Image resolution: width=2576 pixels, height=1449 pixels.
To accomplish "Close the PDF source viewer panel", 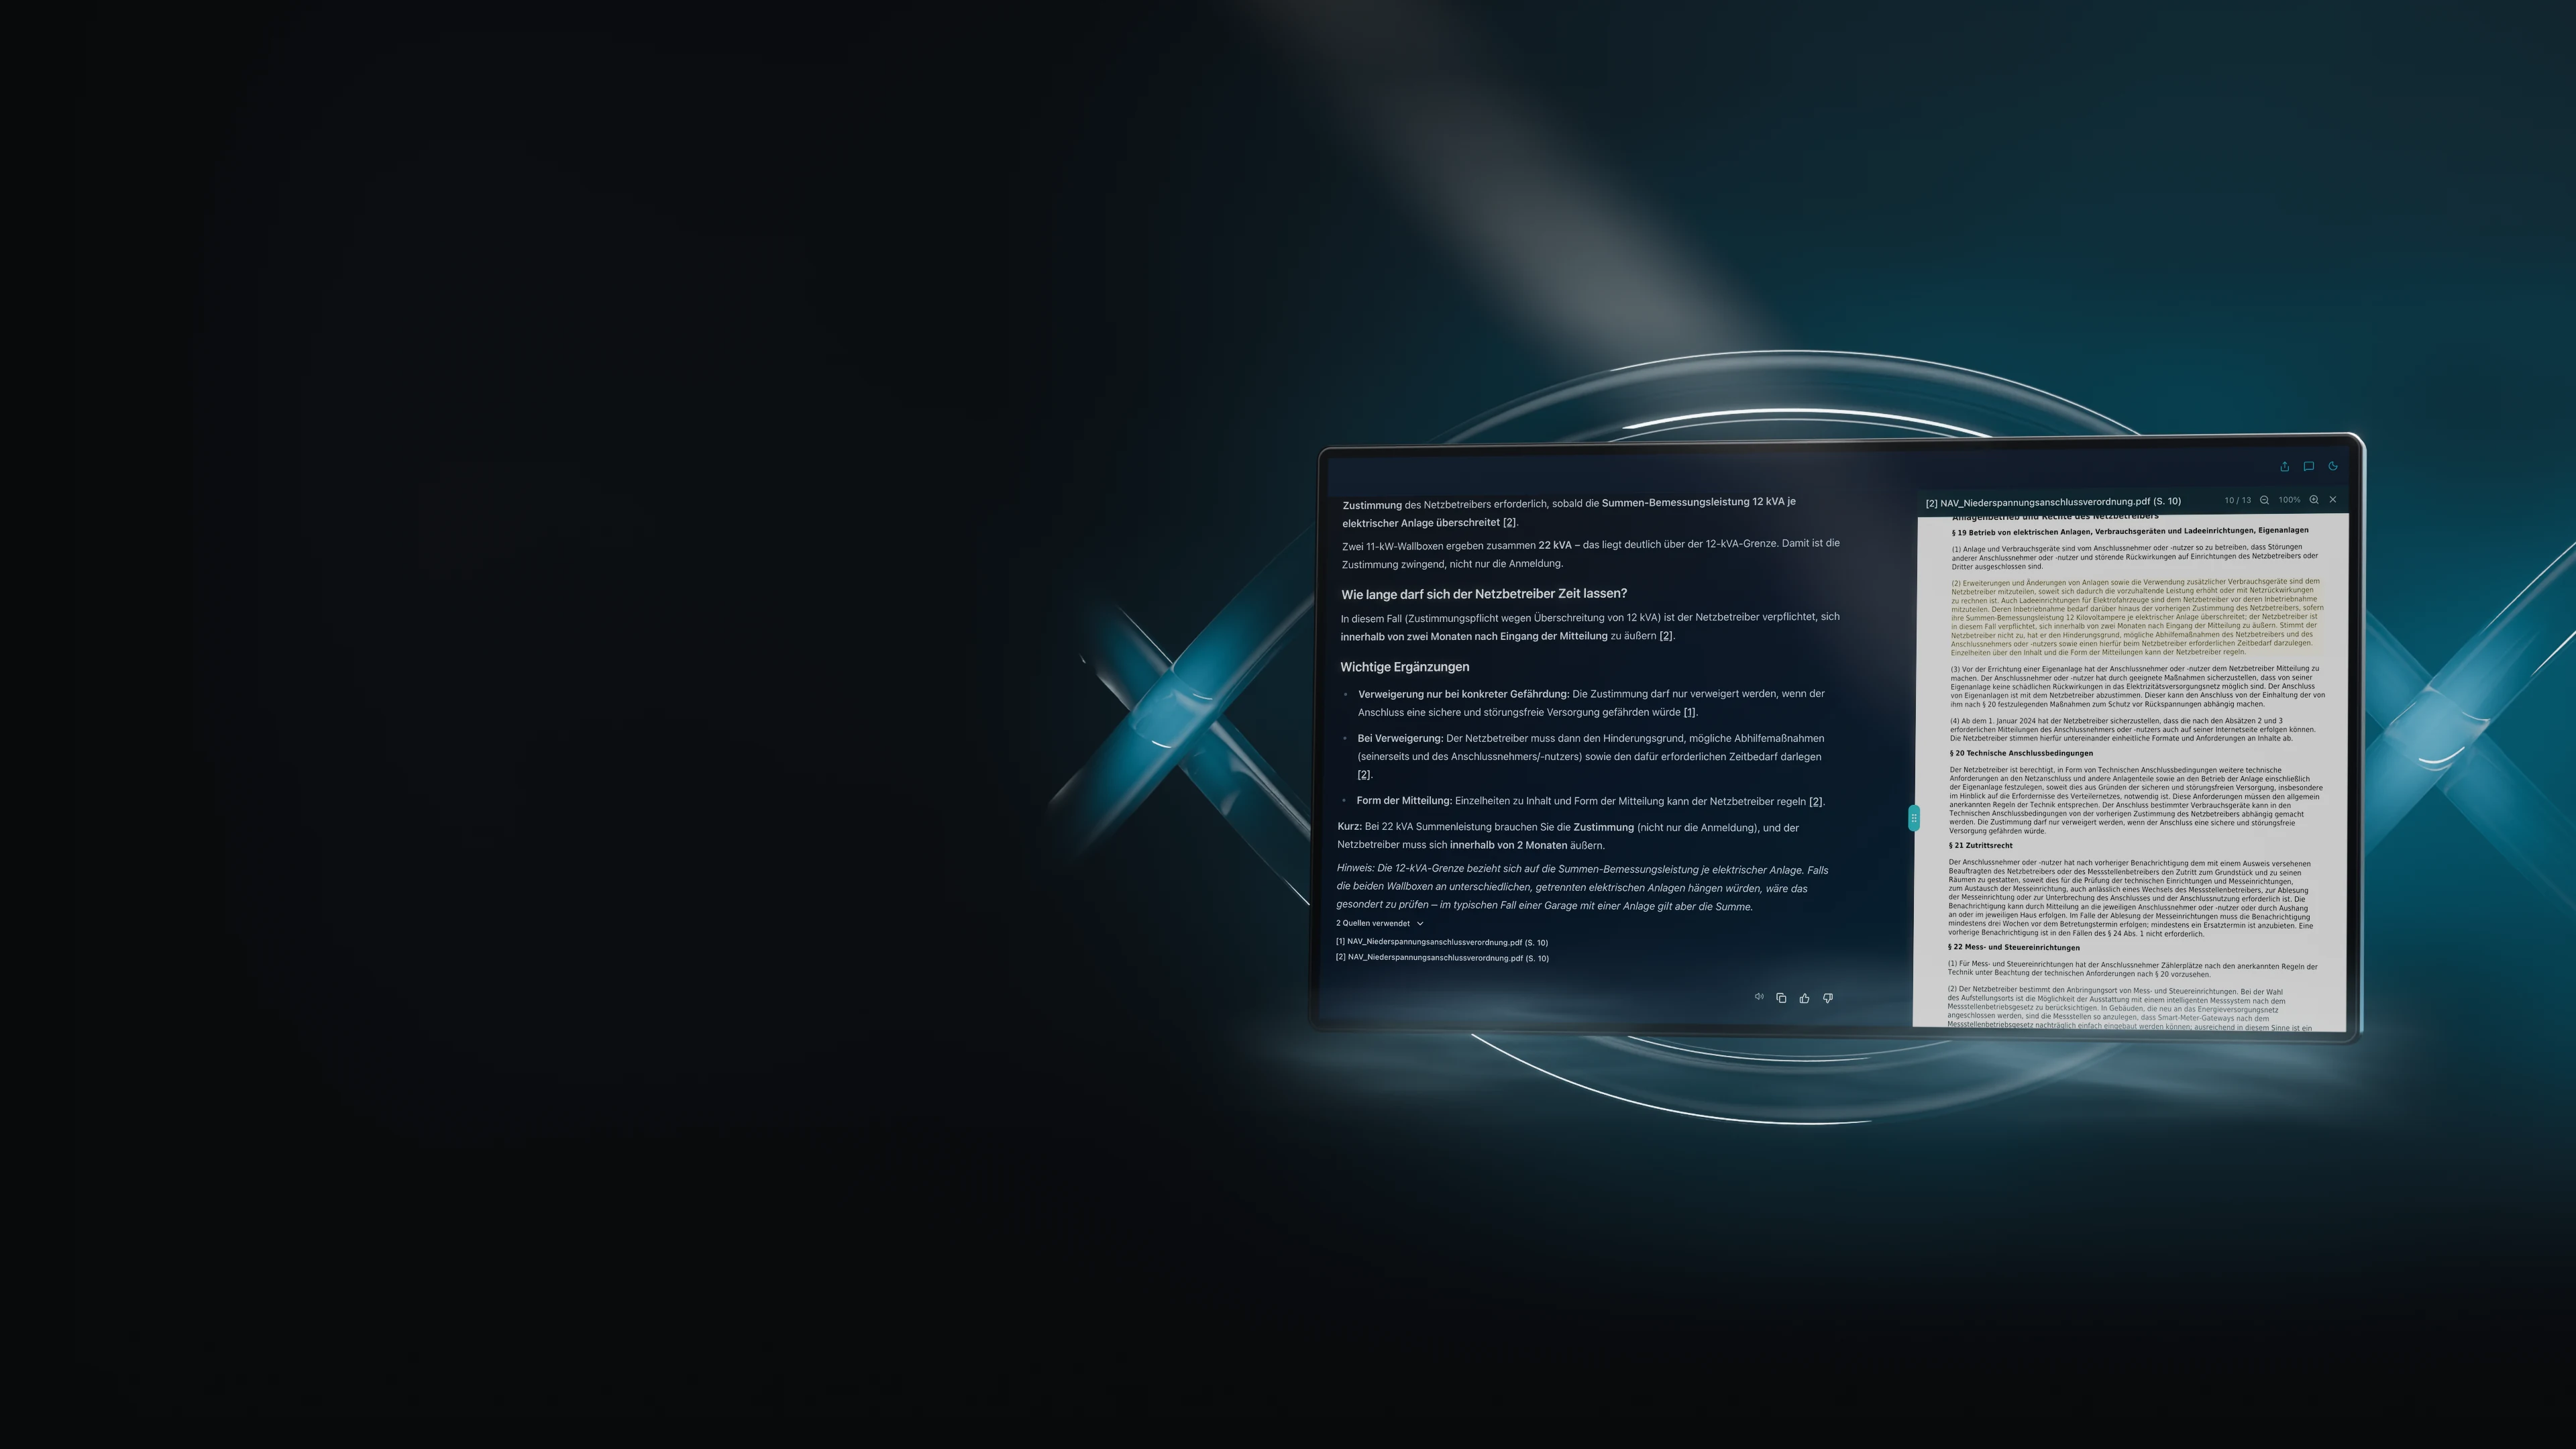I will (2333, 499).
